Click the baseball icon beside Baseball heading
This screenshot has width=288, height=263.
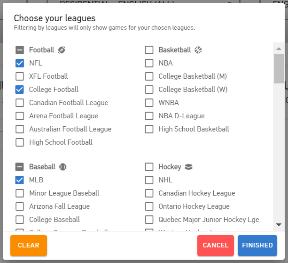click(x=63, y=167)
